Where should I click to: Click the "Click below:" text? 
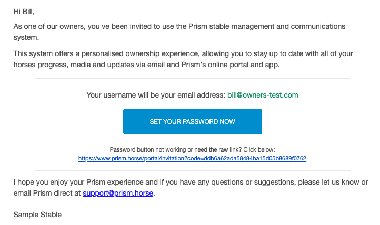pos(258,149)
